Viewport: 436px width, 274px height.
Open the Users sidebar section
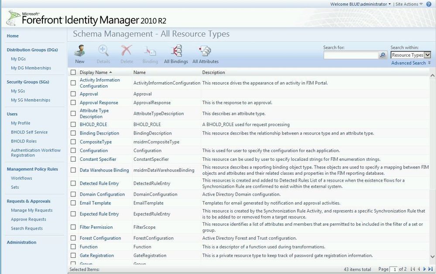coord(12,114)
